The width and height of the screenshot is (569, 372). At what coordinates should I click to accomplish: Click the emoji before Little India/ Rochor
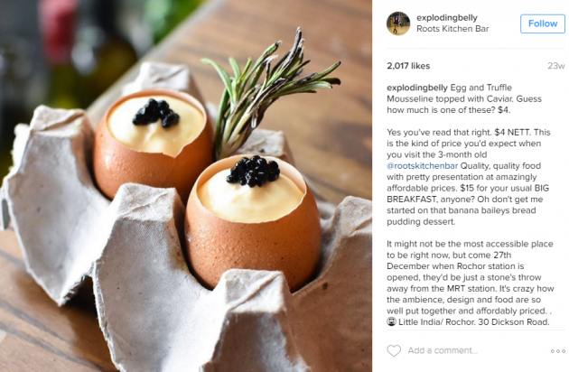(x=391, y=321)
